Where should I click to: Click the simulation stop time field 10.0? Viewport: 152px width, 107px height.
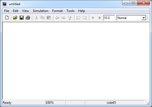pyautogui.click(x=109, y=18)
